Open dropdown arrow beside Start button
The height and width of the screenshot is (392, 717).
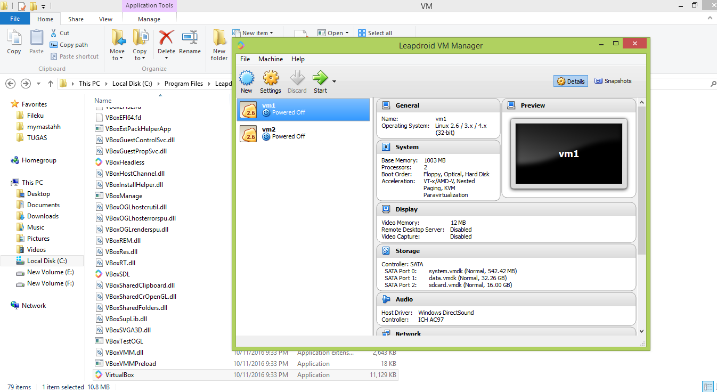tap(334, 81)
